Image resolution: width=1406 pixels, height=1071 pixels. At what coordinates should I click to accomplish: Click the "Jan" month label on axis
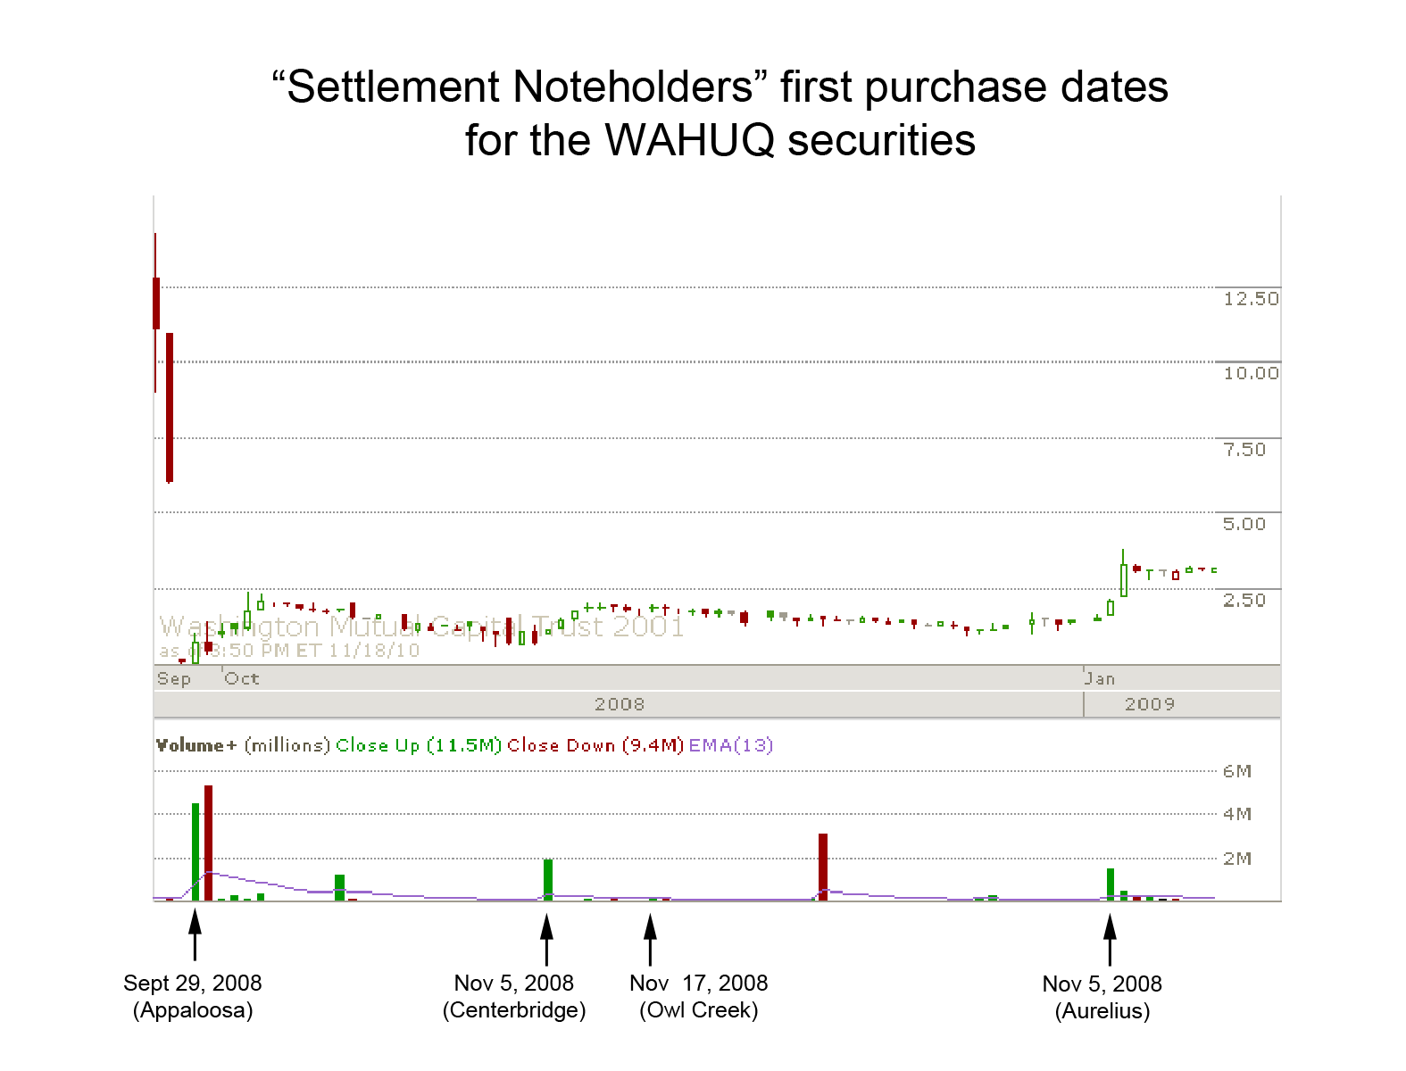1101,678
